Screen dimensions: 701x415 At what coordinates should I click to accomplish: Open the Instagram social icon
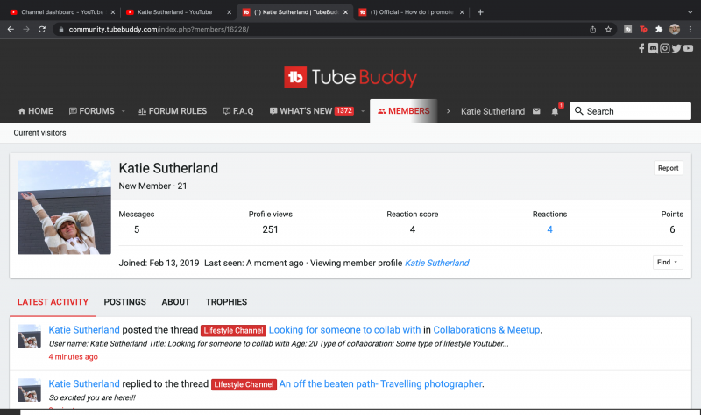click(x=665, y=48)
